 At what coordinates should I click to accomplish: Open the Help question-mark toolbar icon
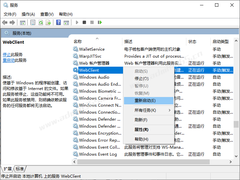(58, 23)
